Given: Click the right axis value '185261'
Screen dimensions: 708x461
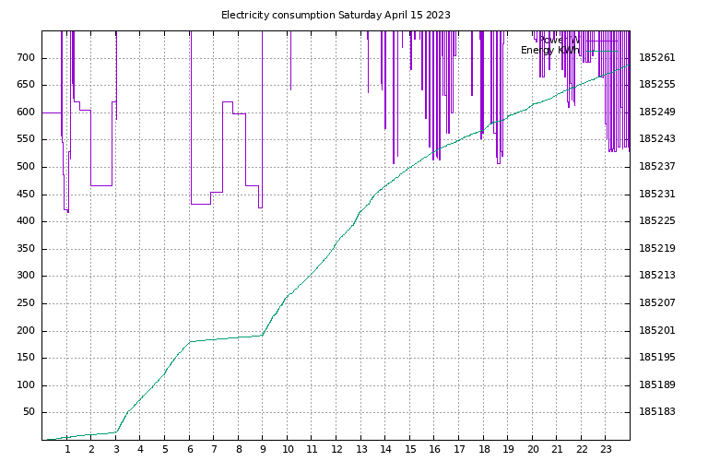Looking at the screenshot, I should [657, 57].
